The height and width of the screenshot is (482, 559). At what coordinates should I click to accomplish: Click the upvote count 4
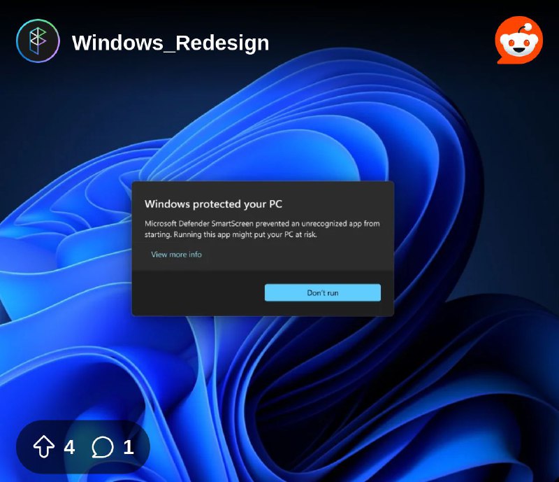point(69,447)
